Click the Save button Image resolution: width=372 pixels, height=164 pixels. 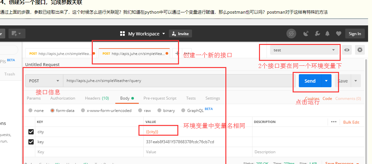point(343,81)
